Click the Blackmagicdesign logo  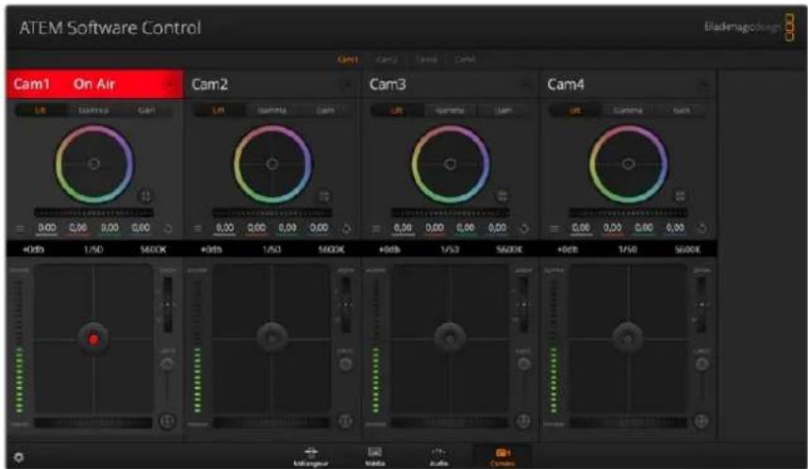coord(749,27)
